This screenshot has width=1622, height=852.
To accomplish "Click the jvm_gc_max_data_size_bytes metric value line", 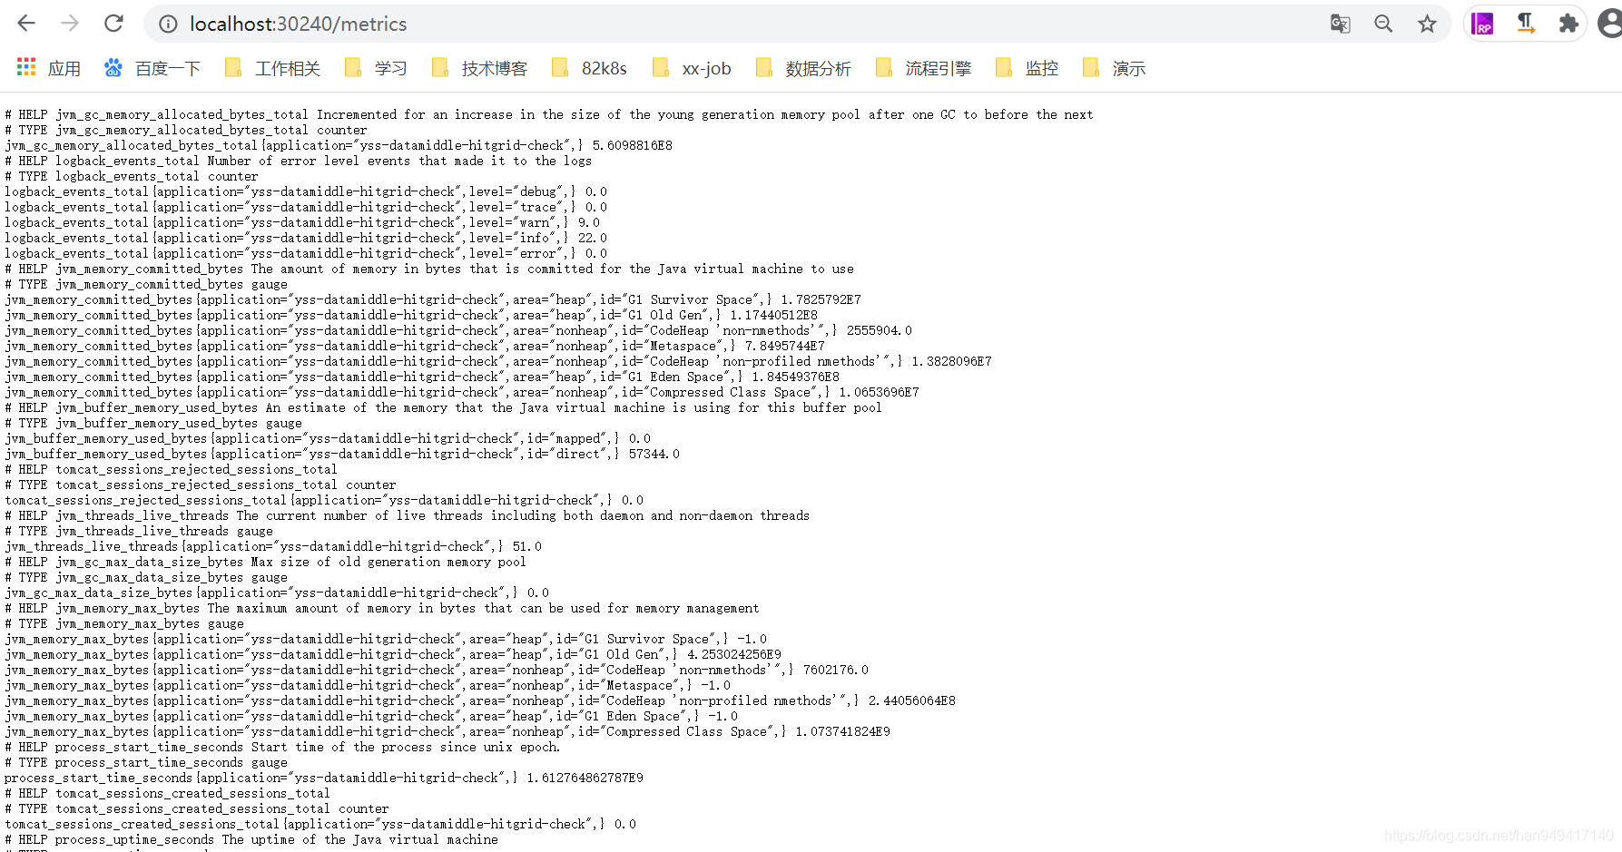I will tap(277, 592).
